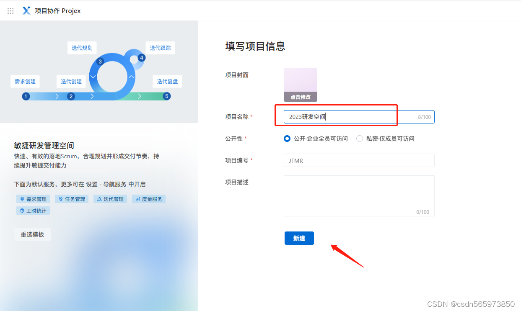
Task: Click step 4 circle in workflow diagram
Action: [x=142, y=58]
